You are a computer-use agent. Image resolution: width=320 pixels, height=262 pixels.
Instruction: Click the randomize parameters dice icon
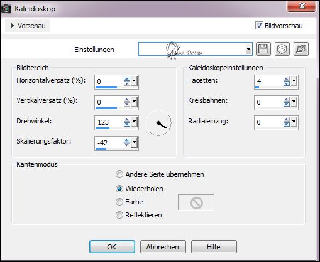(x=282, y=49)
